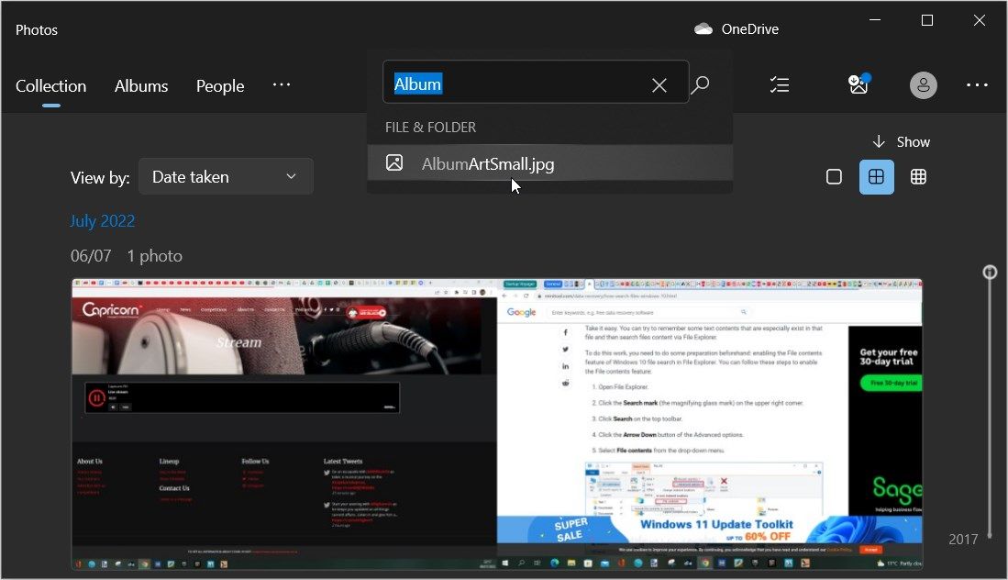Click the OneDrive cloud icon

coord(703,29)
